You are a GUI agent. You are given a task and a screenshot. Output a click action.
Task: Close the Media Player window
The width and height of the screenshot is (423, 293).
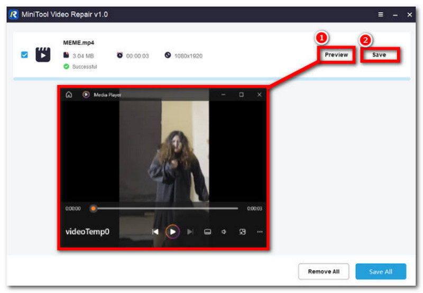coord(259,95)
